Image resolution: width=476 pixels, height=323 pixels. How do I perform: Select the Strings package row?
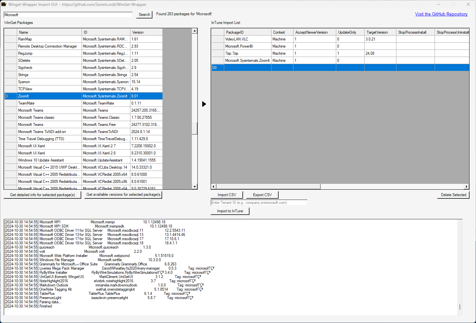[83, 75]
